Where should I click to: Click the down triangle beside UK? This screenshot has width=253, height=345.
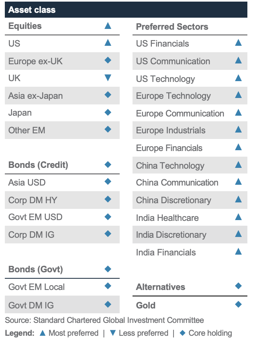108,78
